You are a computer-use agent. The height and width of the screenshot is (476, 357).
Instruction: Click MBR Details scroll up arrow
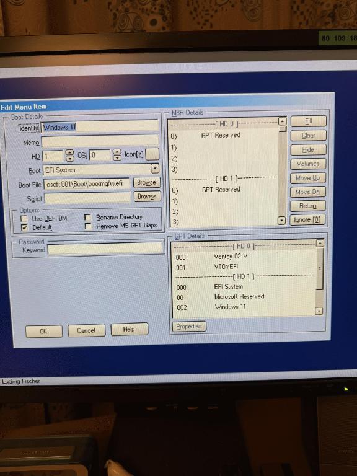coord(283,121)
